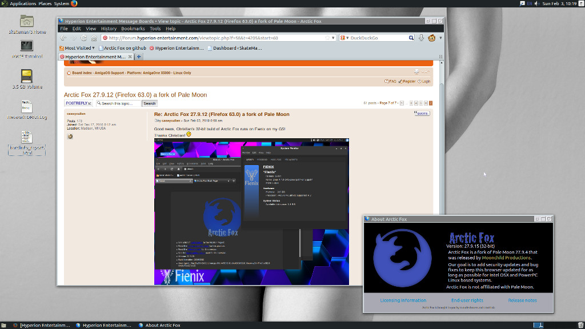
Task: Open Platform: AmigaOne X5000 - Linux Only breadcrumb
Action: (159, 73)
